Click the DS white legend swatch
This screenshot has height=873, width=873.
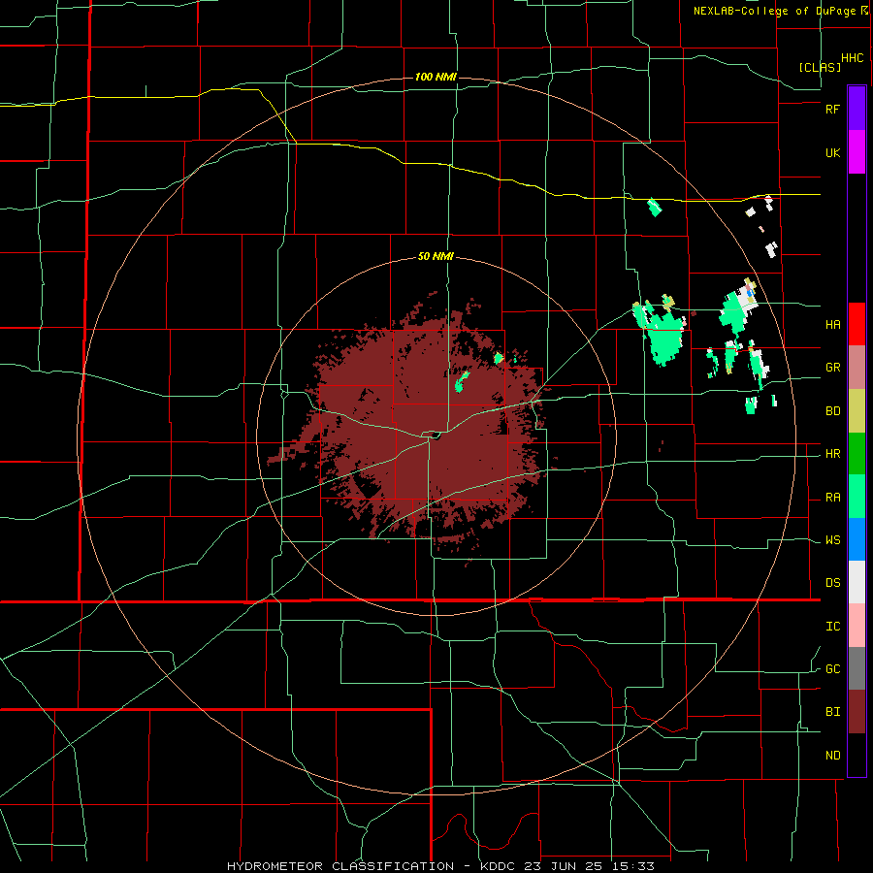coord(857,582)
